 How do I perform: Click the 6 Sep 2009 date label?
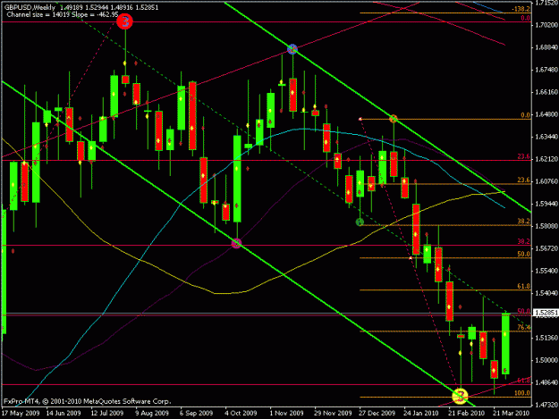(x=196, y=414)
